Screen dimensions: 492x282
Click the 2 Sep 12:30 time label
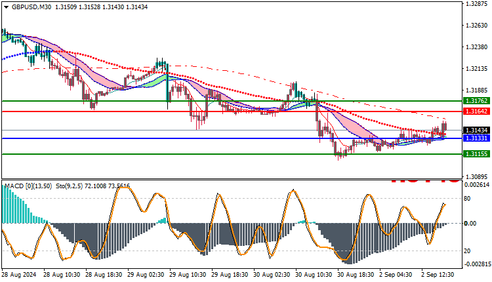click(x=438, y=275)
